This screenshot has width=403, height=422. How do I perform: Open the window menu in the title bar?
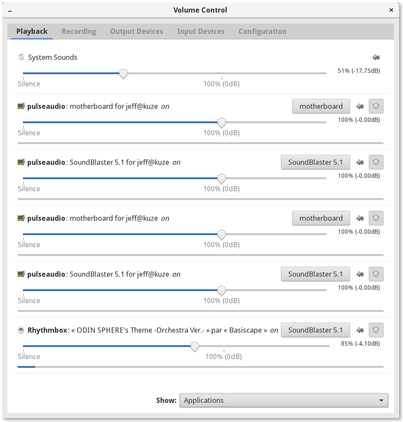[10, 10]
